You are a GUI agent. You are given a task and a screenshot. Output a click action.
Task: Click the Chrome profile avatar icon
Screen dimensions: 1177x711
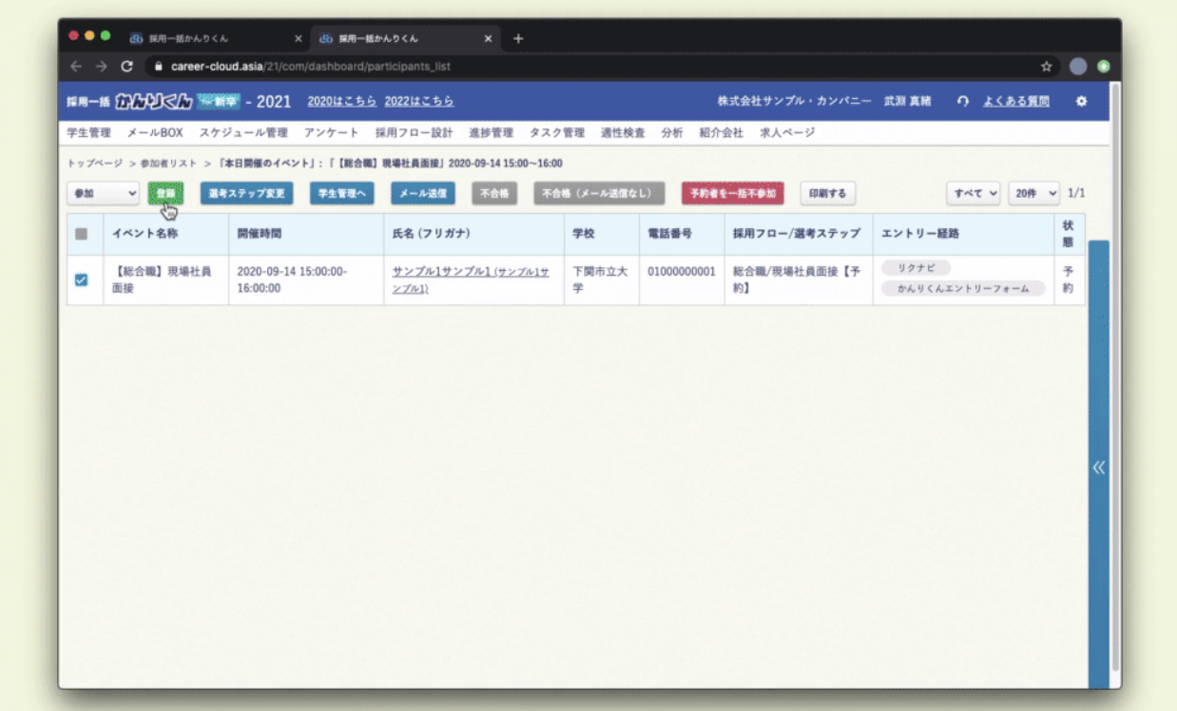[1077, 67]
